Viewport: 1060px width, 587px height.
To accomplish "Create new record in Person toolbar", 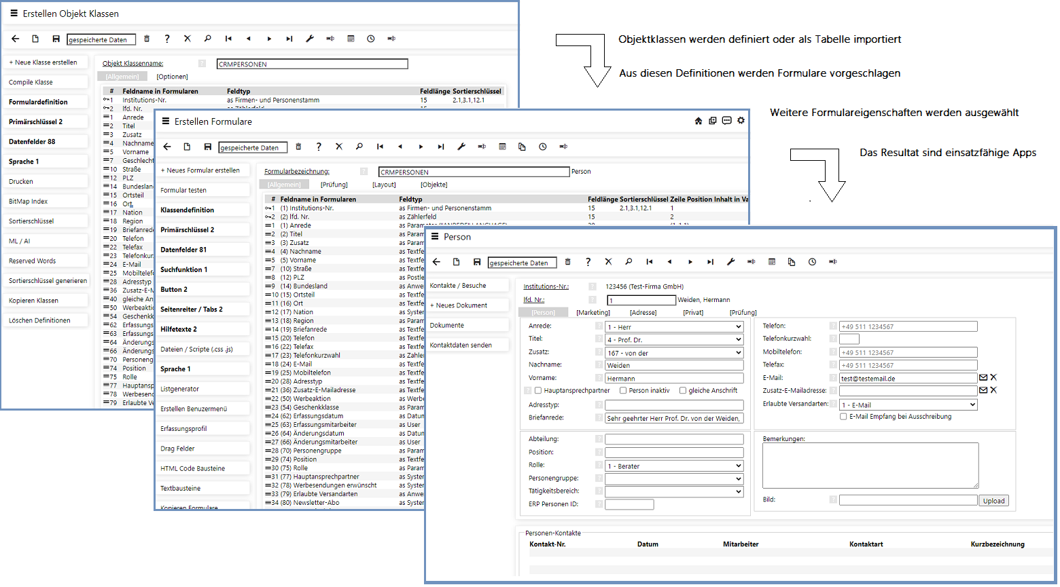I will pyautogui.click(x=457, y=262).
